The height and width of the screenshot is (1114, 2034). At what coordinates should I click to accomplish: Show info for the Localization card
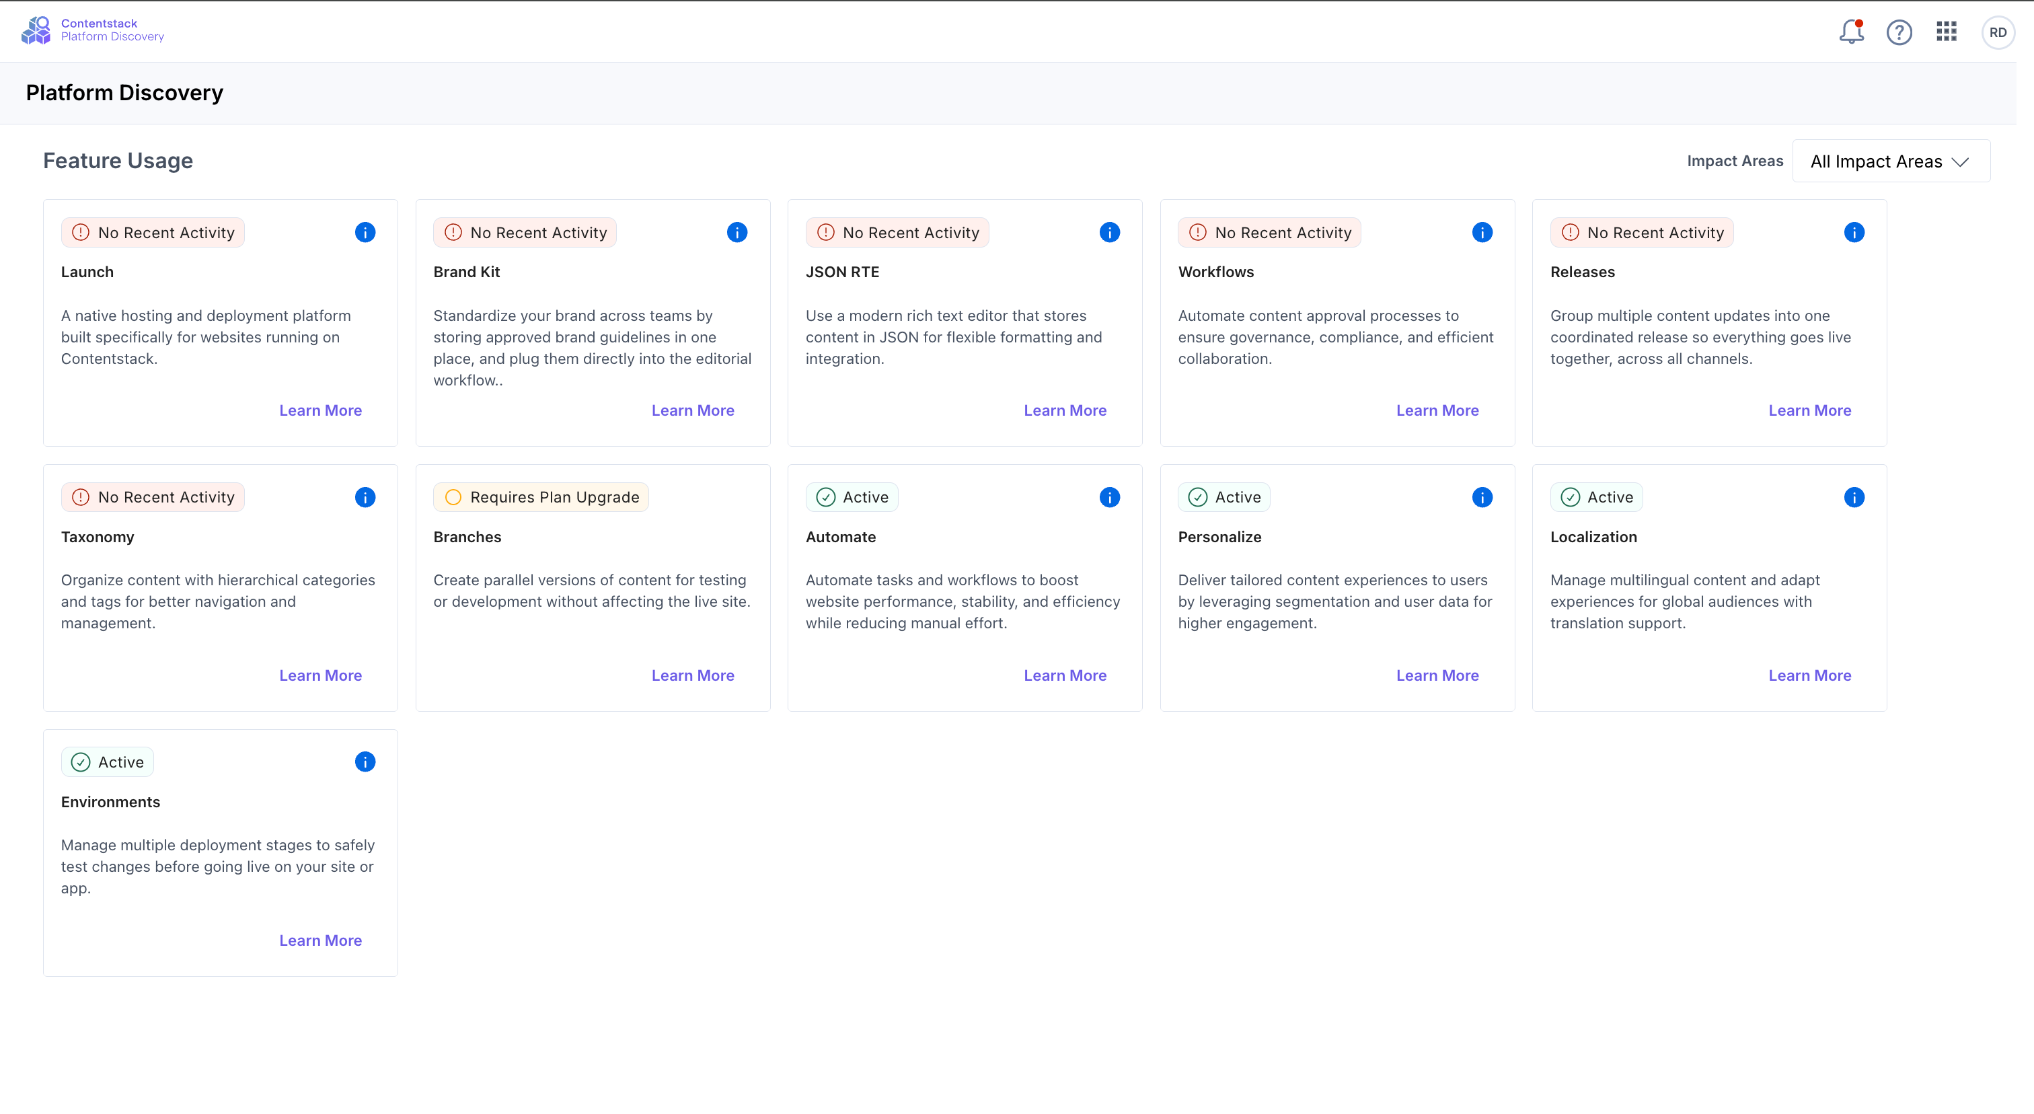(x=1854, y=497)
